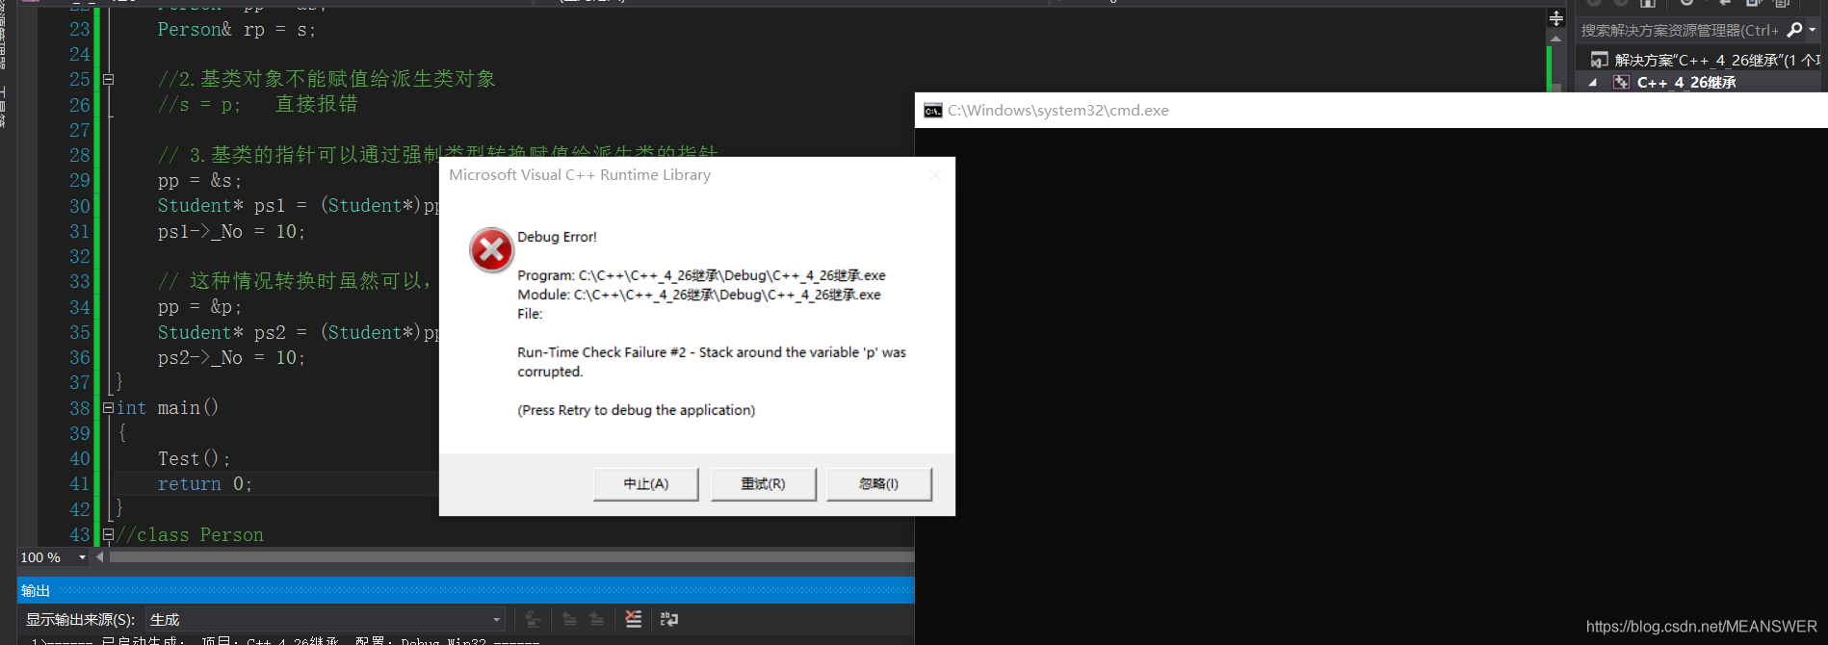This screenshot has width=1828, height=645.
Task: Click the 显示输出来源(S) label
Action: (80, 620)
